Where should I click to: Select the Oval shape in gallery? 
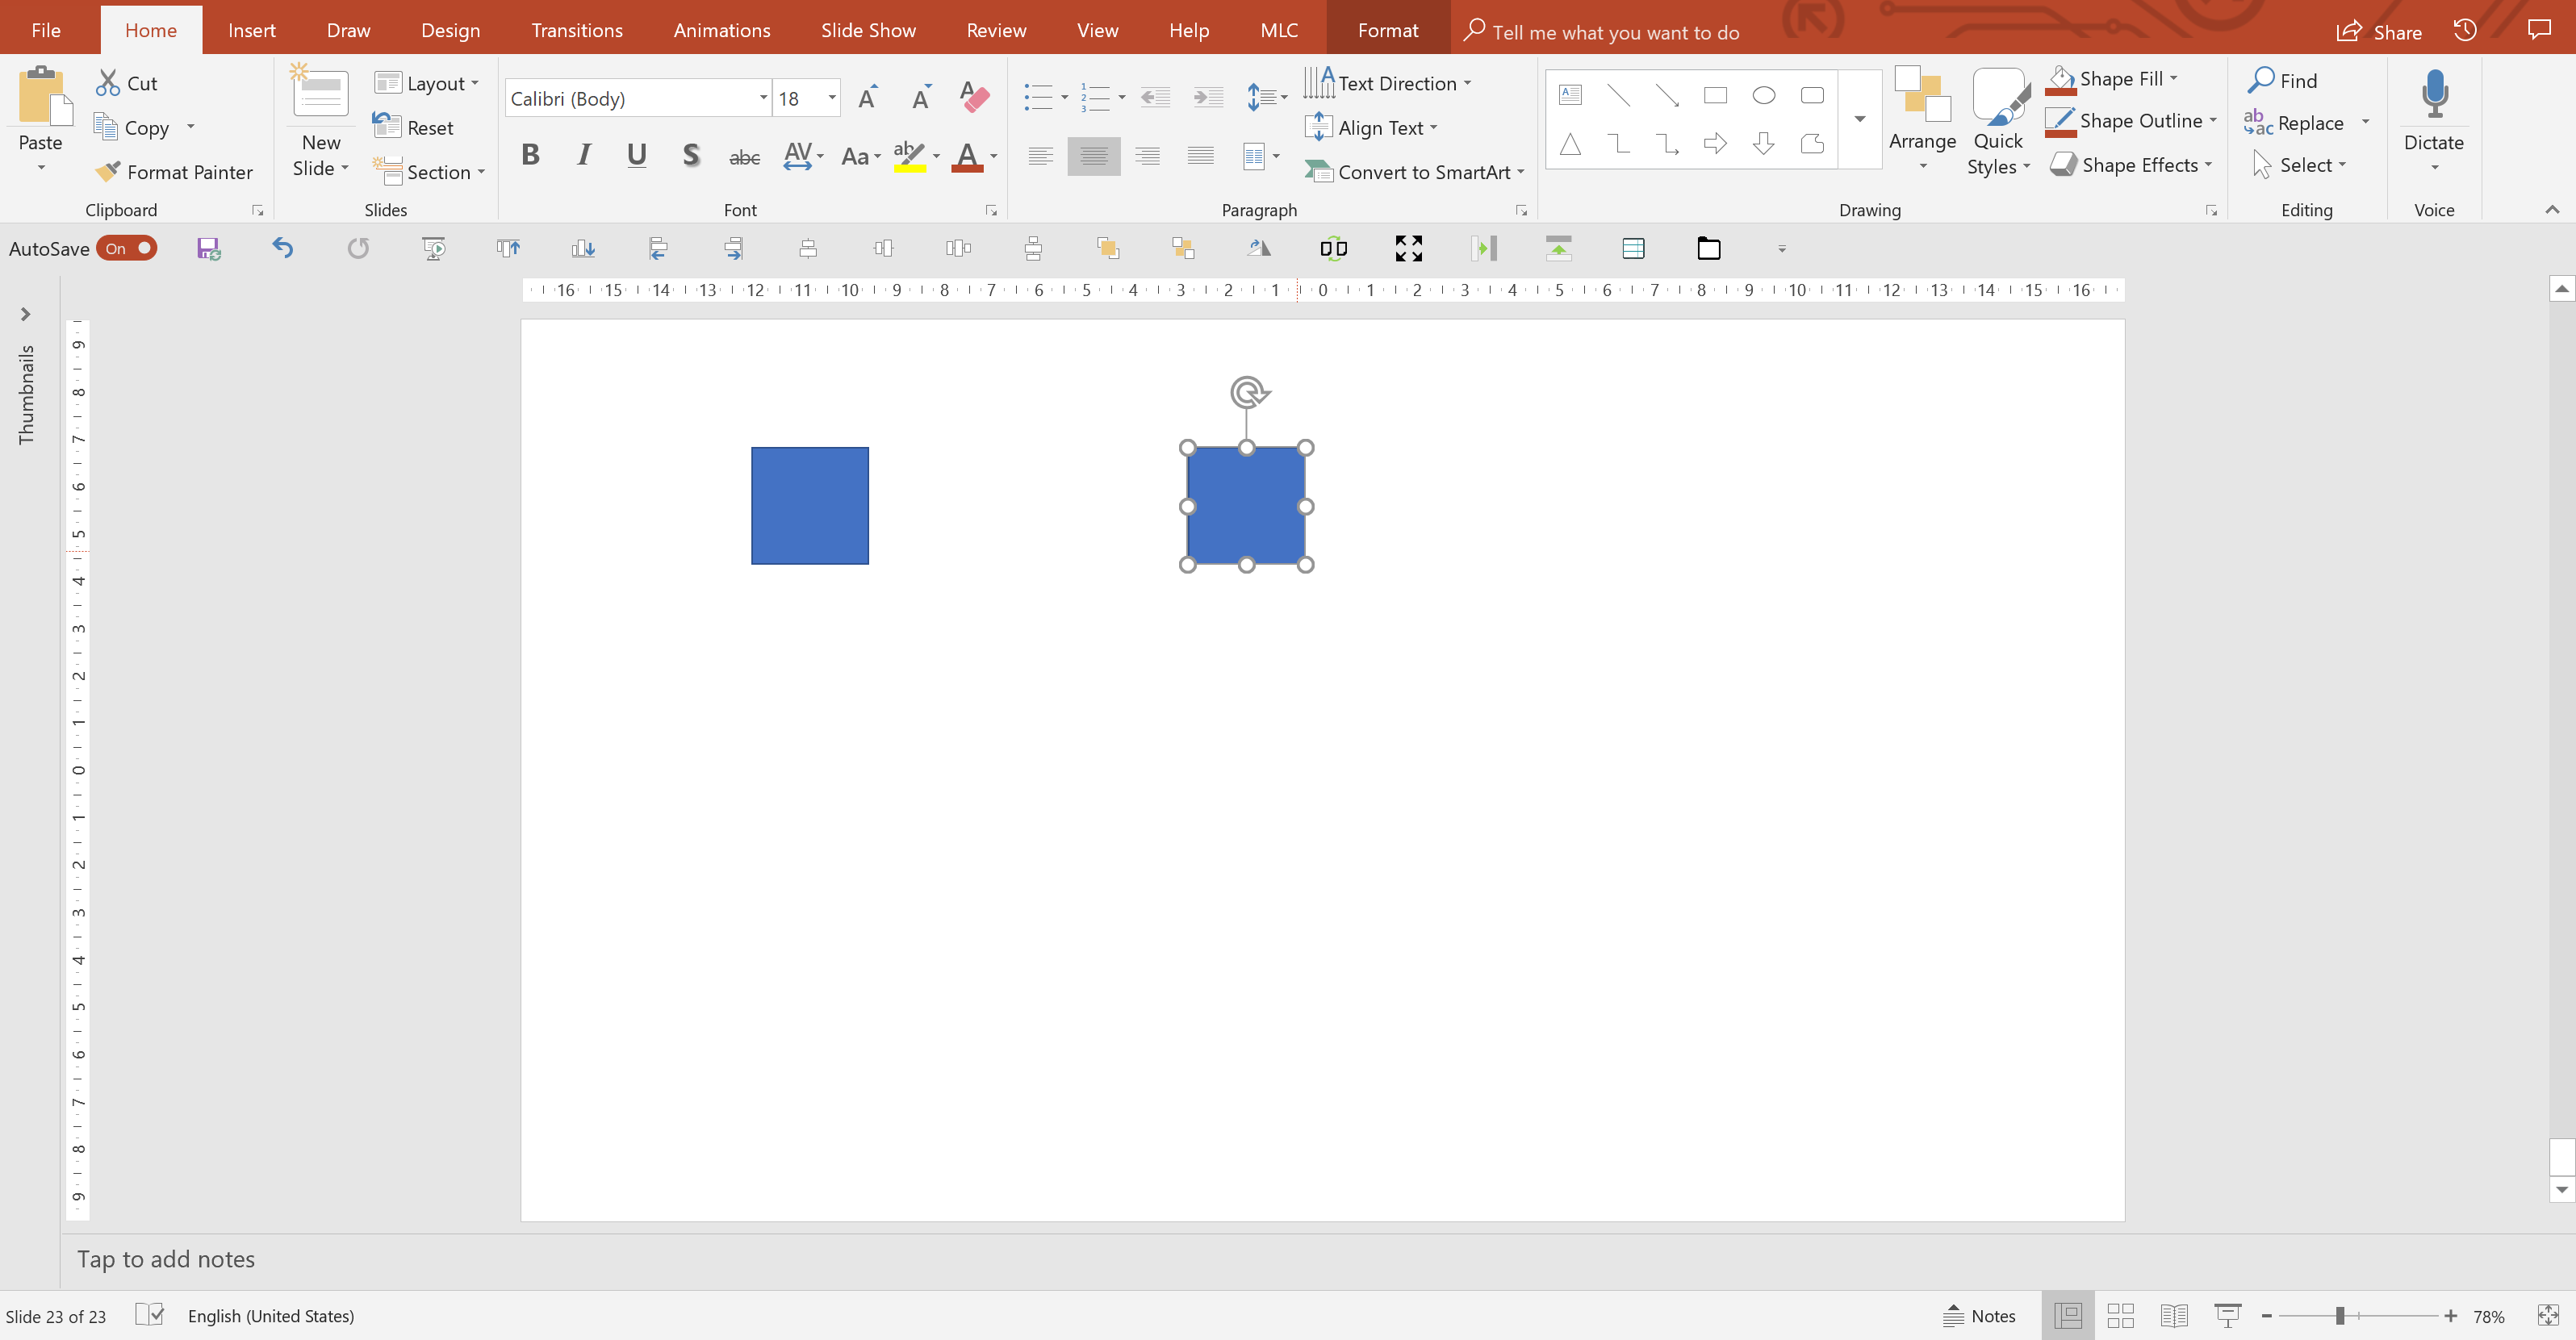(1764, 95)
